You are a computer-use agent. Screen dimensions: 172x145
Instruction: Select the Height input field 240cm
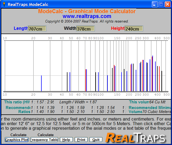pyautogui.click(x=134, y=29)
